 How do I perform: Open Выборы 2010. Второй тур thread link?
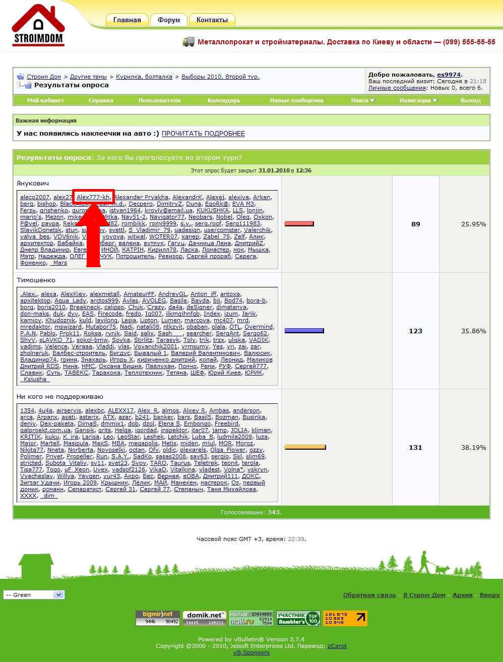click(x=220, y=77)
